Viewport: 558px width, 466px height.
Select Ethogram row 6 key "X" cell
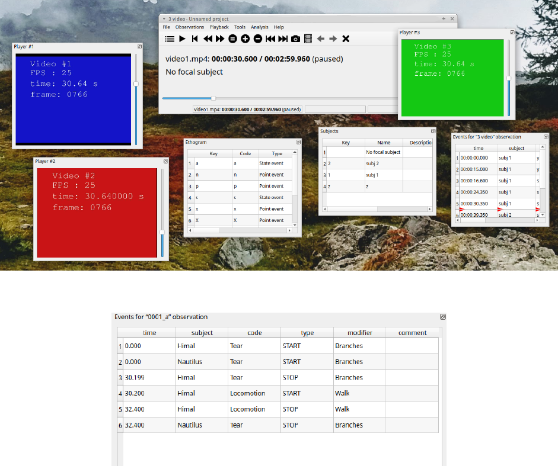point(213,220)
